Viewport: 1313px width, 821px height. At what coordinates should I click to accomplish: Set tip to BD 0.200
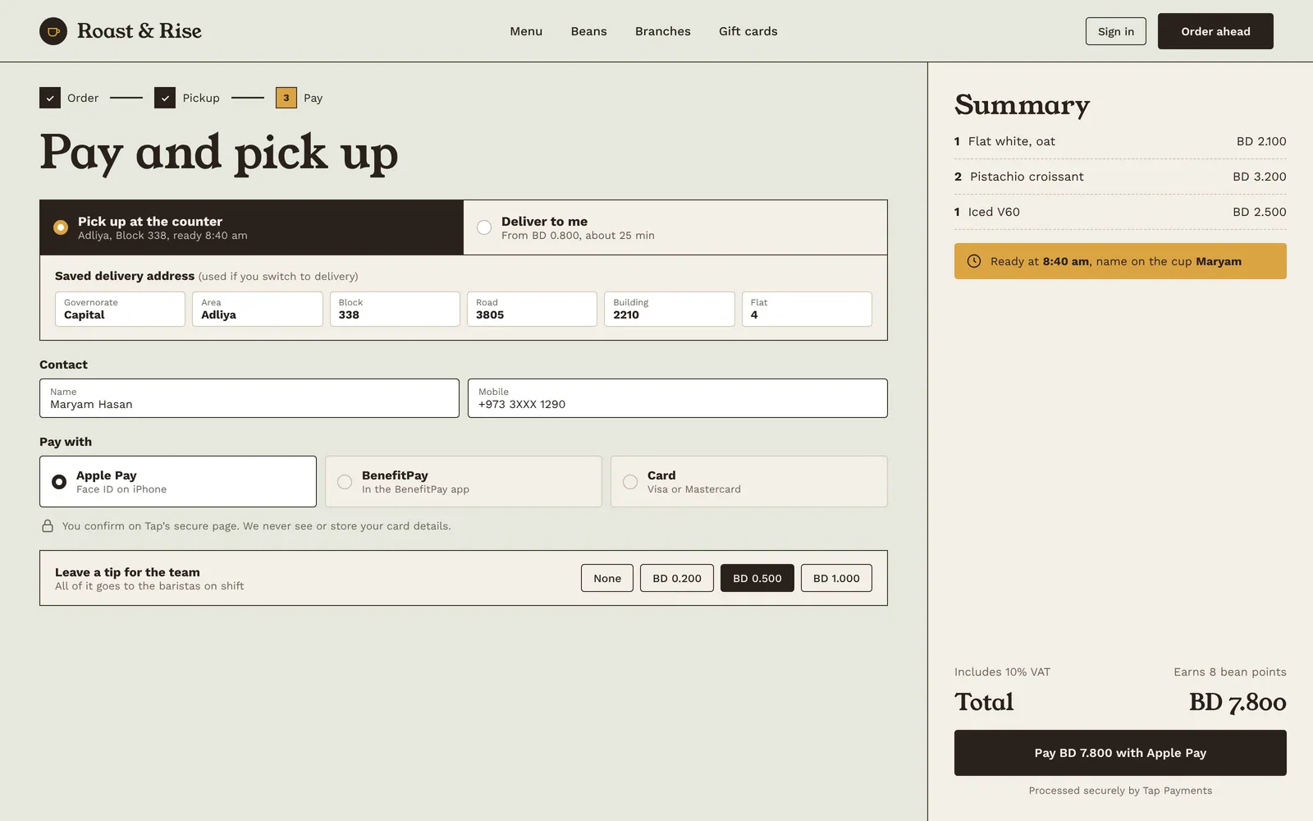click(677, 578)
